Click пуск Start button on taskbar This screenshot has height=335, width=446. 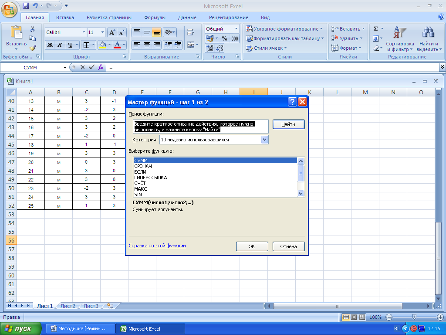pos(20,329)
